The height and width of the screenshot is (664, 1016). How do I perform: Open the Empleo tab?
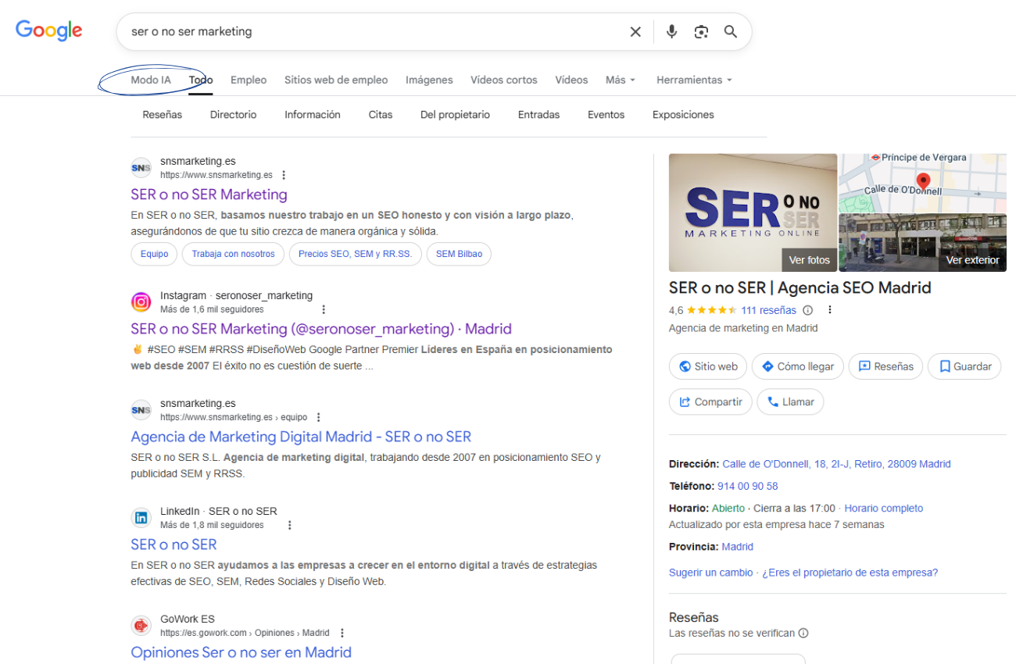[249, 80]
